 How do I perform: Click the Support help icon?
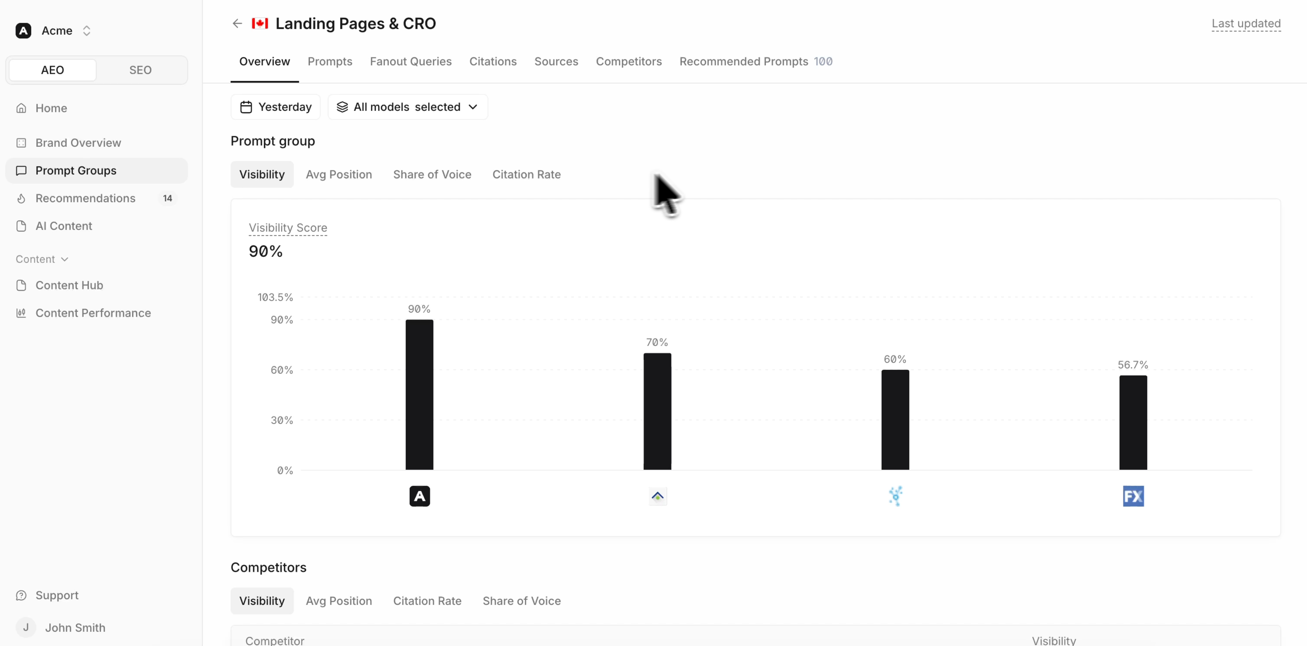(21, 595)
